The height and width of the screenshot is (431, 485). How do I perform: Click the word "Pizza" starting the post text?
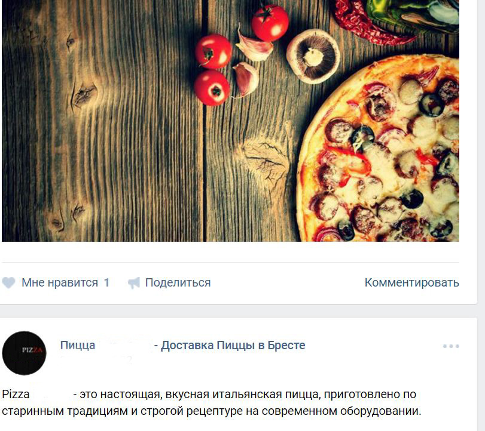point(16,394)
